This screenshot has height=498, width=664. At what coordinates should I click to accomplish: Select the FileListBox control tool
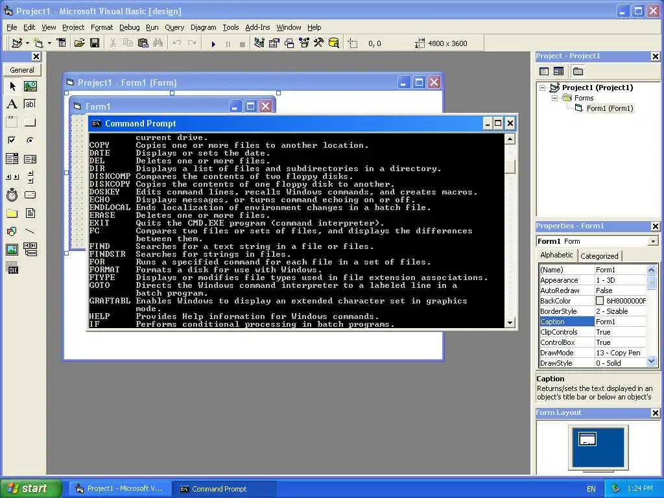(x=30, y=213)
